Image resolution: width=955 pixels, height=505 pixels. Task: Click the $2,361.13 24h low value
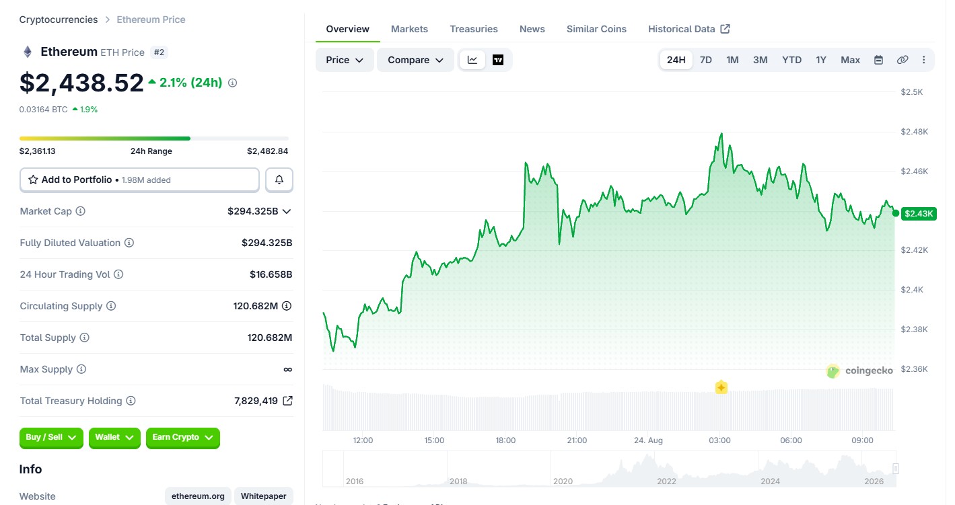point(38,151)
